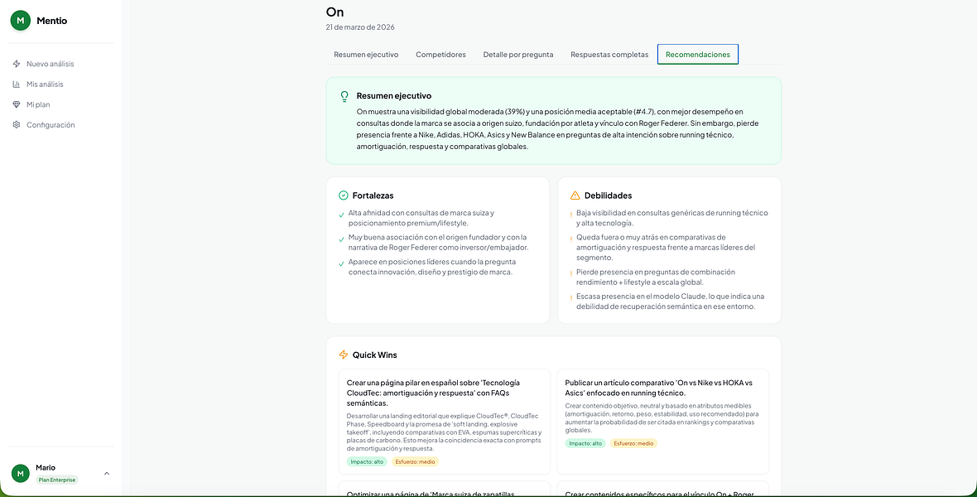Open the CloudTec pillar page quick win card
This screenshot has height=497, width=977.
(445, 422)
